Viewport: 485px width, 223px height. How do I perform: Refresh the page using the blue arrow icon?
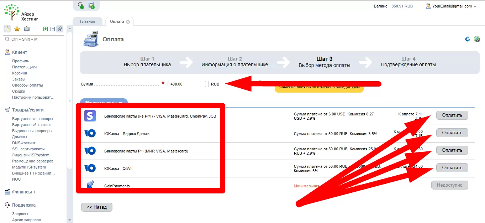click(468, 39)
